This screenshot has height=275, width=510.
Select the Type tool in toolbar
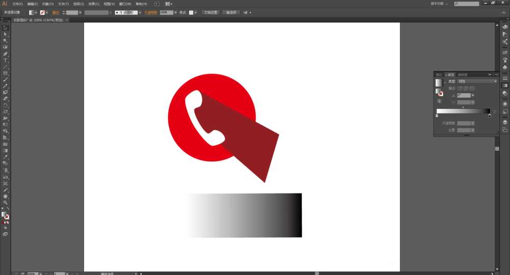pos(6,60)
